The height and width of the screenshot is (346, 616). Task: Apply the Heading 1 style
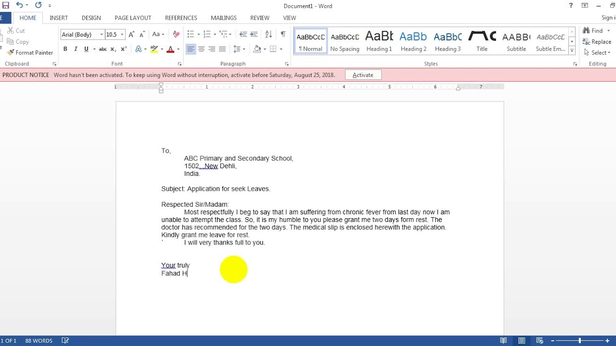pyautogui.click(x=379, y=41)
